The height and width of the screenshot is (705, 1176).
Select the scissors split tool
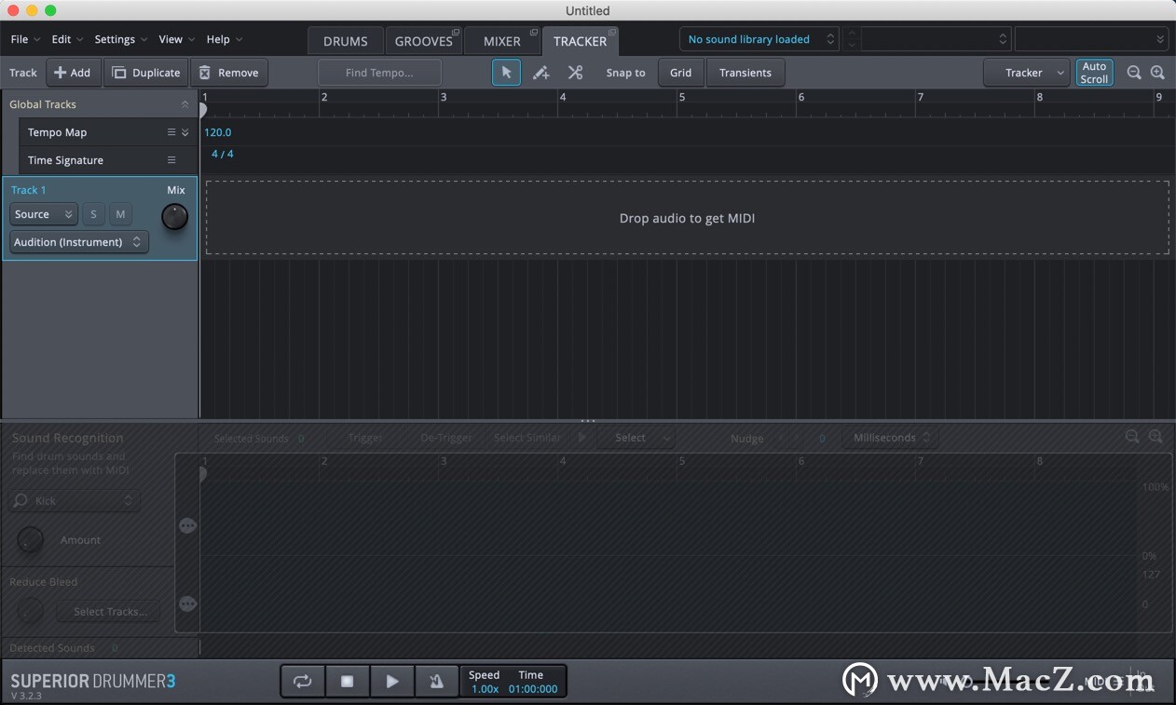tap(575, 73)
